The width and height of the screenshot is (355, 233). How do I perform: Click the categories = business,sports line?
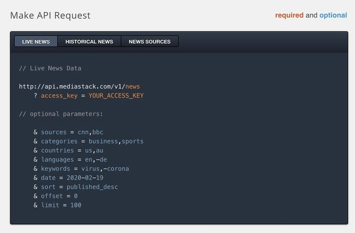click(92, 141)
